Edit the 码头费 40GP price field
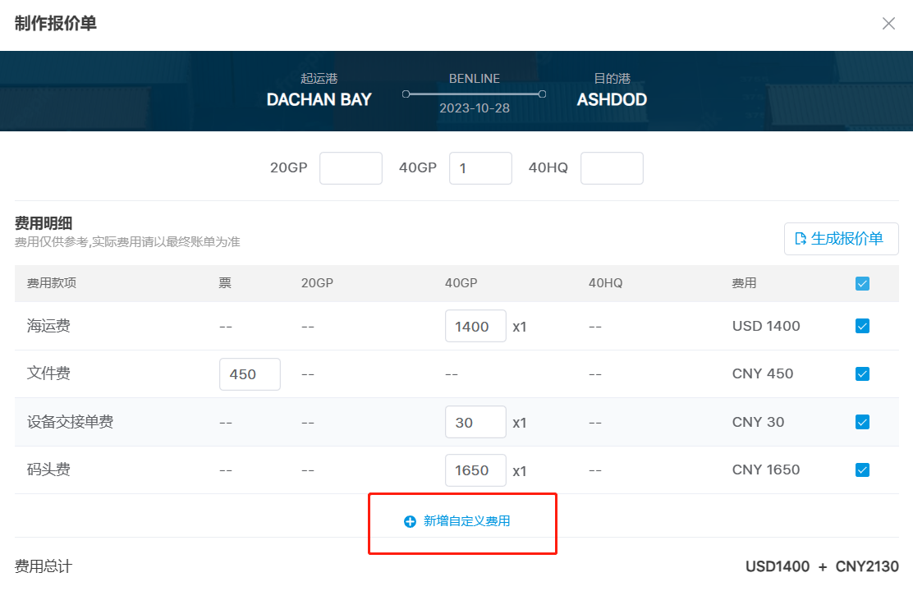The image size is (913, 591). pos(475,470)
